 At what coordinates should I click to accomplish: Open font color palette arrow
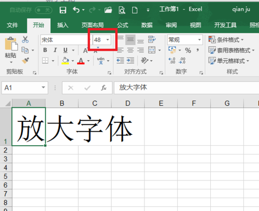89,61
